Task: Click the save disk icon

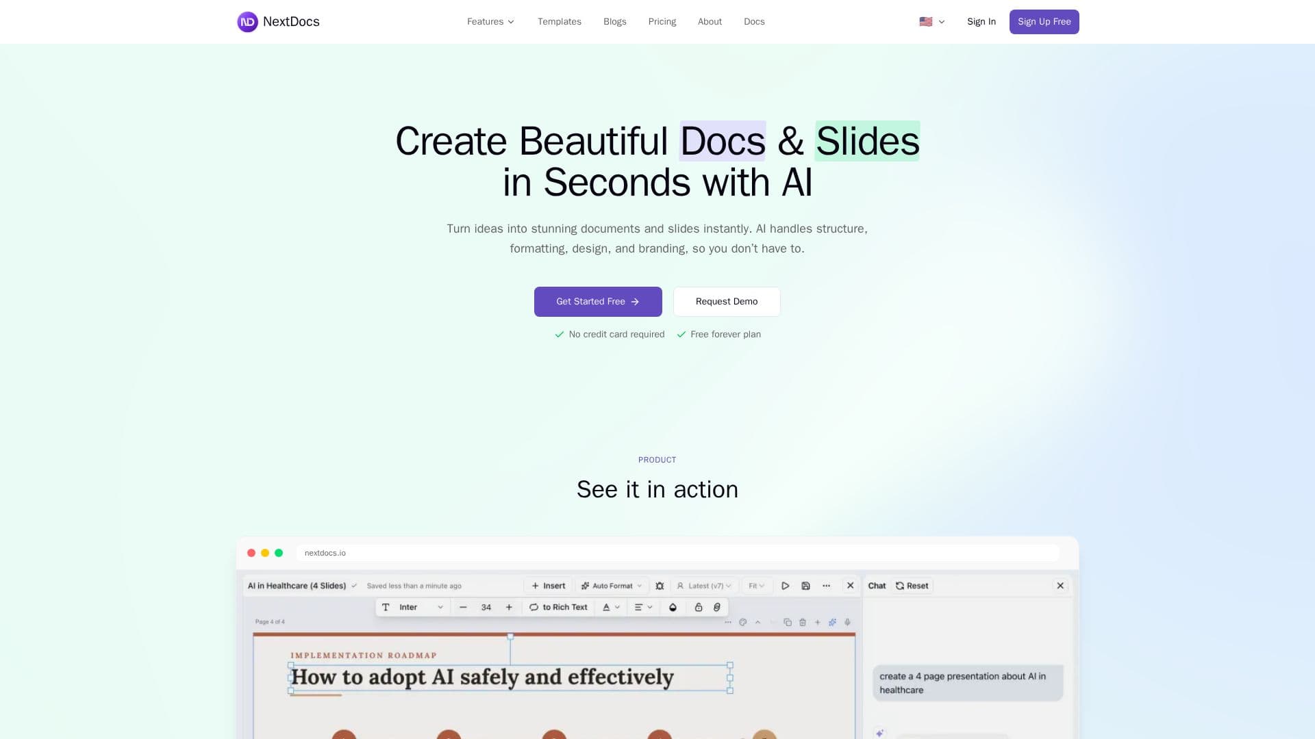Action: 805,586
